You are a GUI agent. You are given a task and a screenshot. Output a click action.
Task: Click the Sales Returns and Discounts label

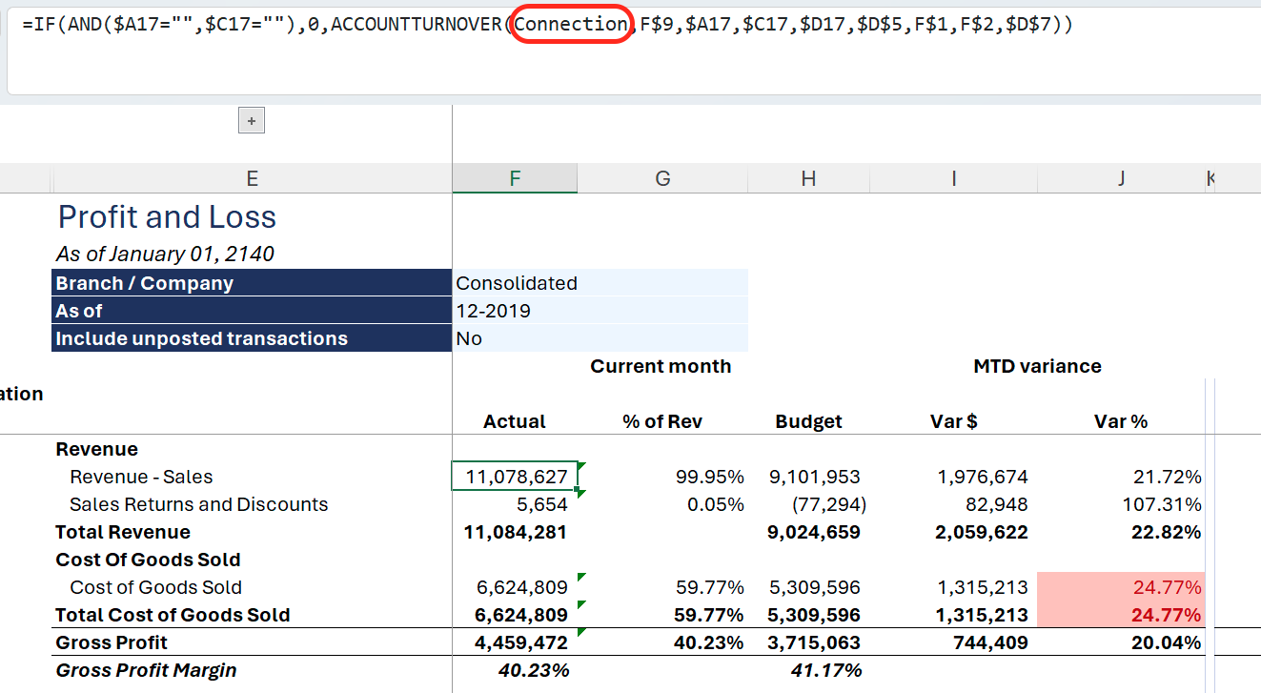(x=198, y=504)
